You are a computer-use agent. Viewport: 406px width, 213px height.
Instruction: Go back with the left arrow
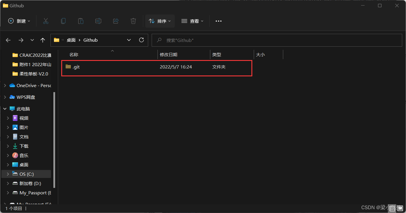click(x=8, y=40)
